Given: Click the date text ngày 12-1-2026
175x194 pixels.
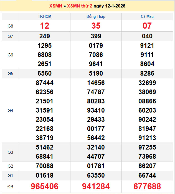Looking at the screenshot, I should (x=109, y=6).
